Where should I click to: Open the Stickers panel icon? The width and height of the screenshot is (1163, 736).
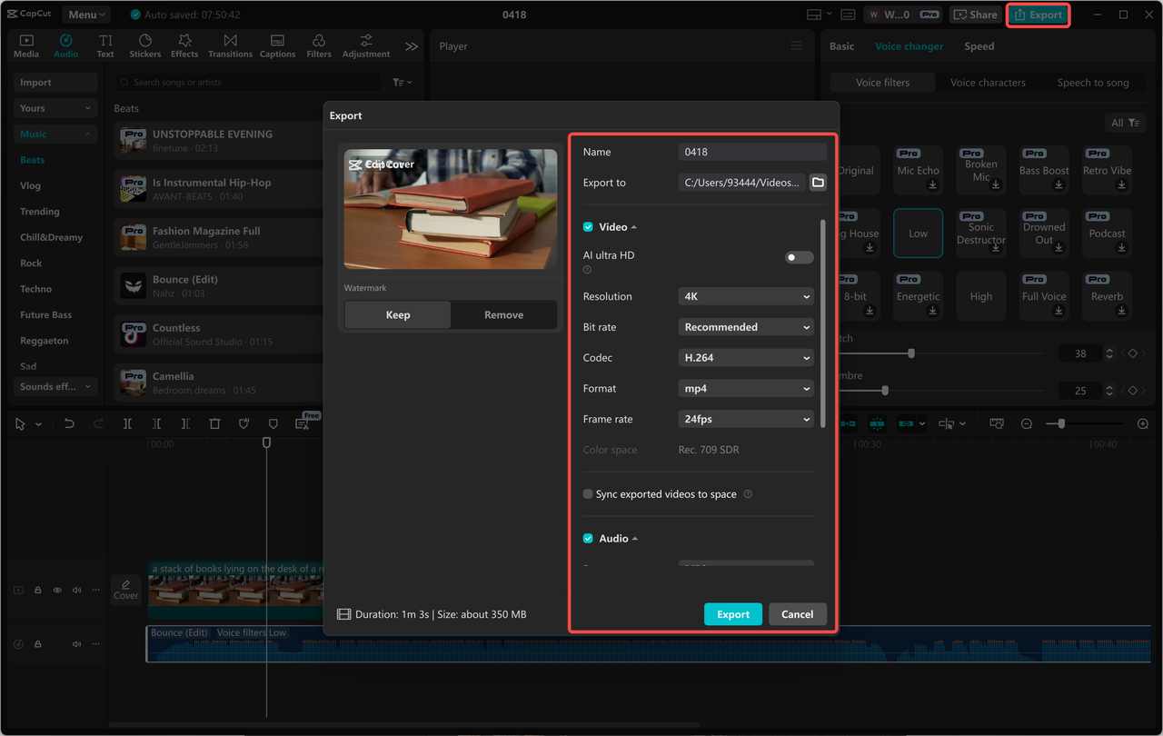point(144,46)
